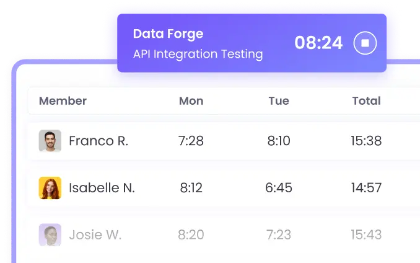Select the Total column header
Viewport: 420px width, 263px height.
366,101
